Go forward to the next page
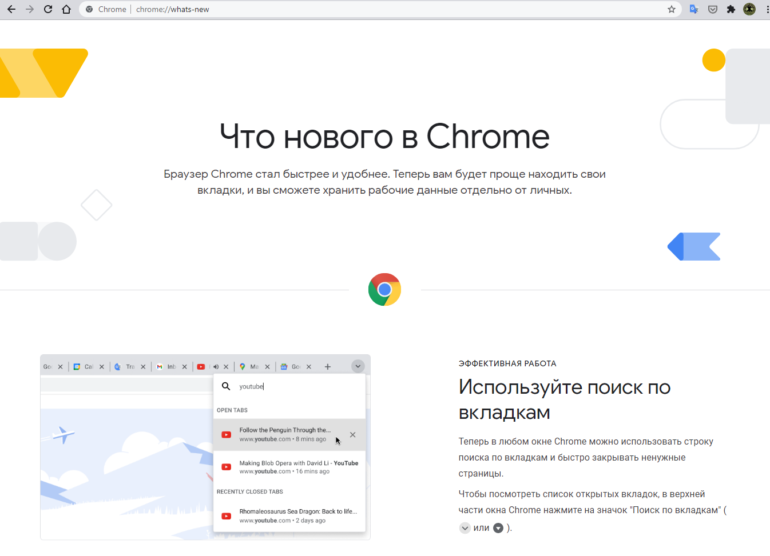This screenshot has height=556, width=770. coord(30,9)
